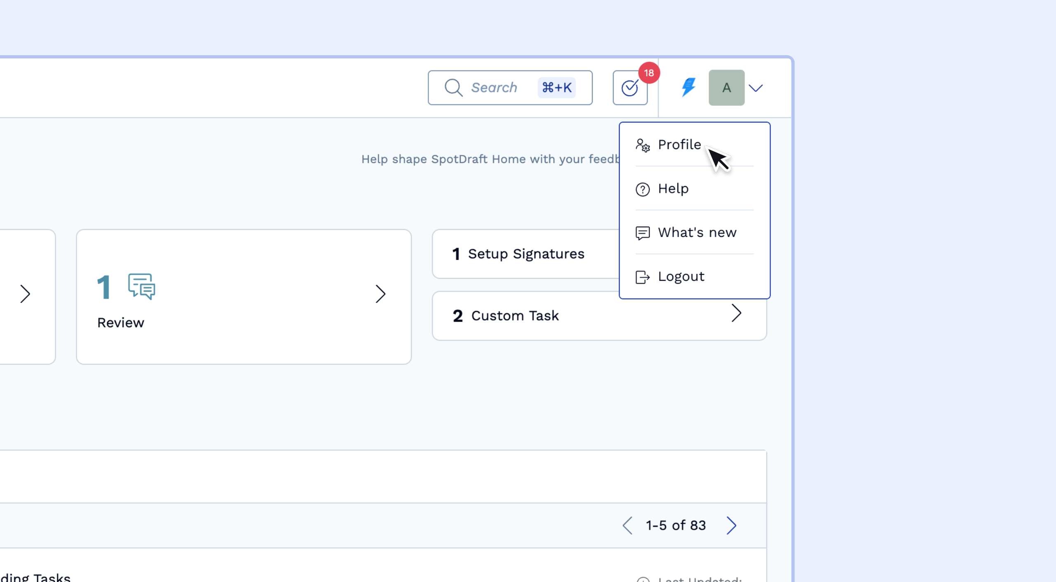1056x582 pixels.
Task: Select Profile from the account menu
Action: pyautogui.click(x=679, y=145)
